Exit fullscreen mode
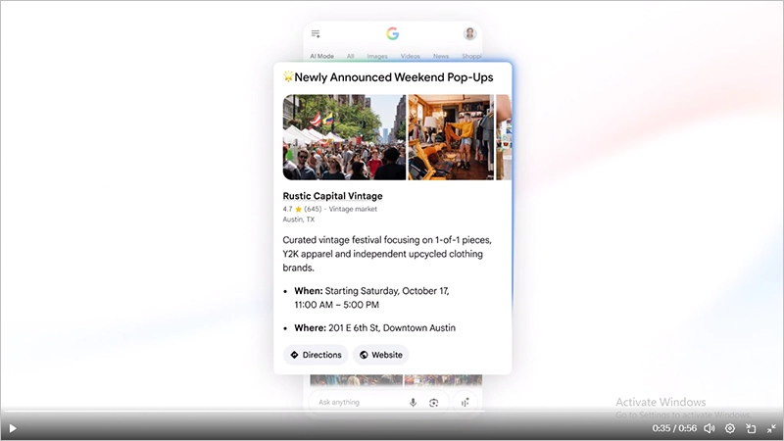This screenshot has height=441, width=784. point(771,428)
